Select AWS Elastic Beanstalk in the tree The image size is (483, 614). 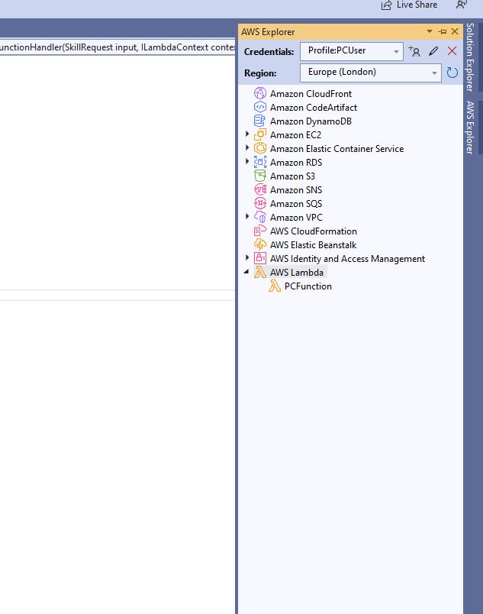[313, 245]
